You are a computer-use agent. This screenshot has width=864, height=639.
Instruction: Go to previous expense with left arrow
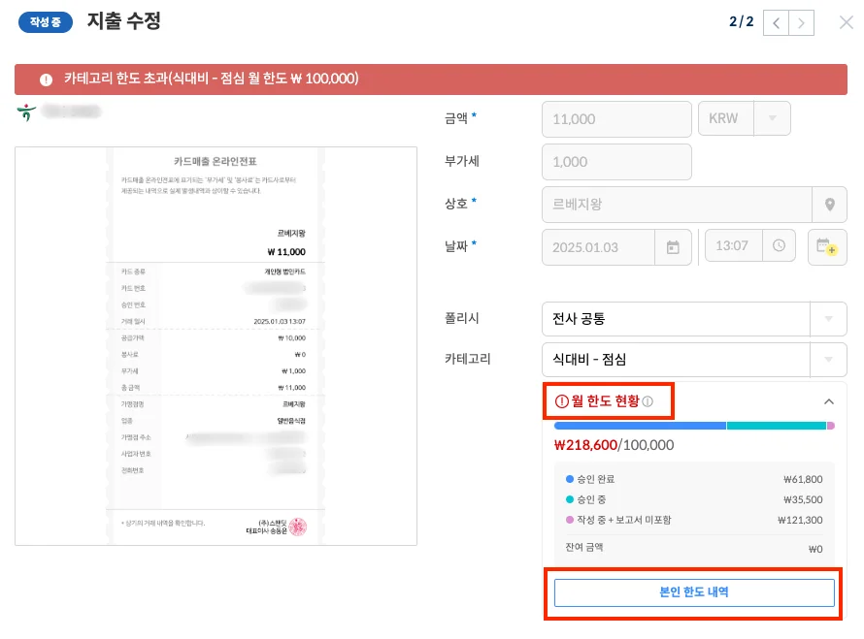click(776, 22)
